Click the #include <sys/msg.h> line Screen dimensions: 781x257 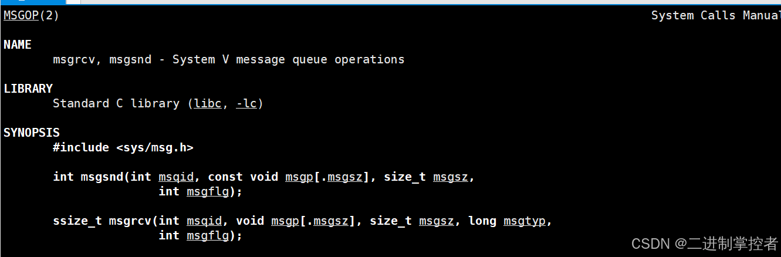pyautogui.click(x=123, y=147)
